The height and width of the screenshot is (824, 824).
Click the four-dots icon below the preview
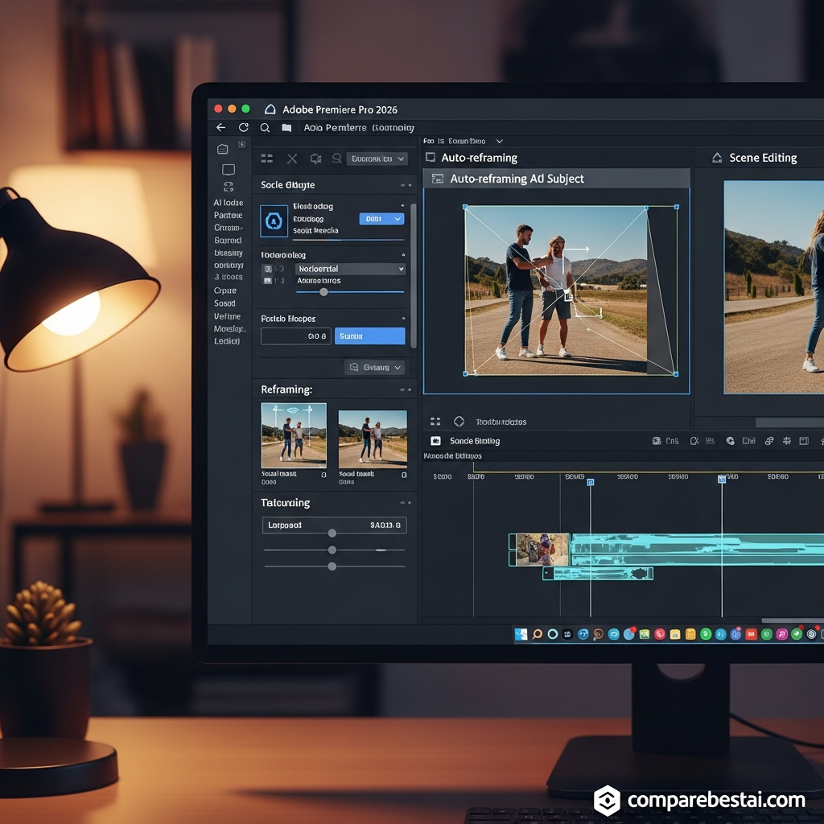coord(435,422)
